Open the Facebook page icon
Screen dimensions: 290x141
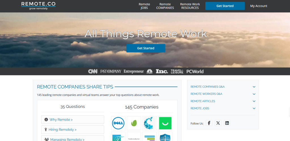[x=209, y=123]
